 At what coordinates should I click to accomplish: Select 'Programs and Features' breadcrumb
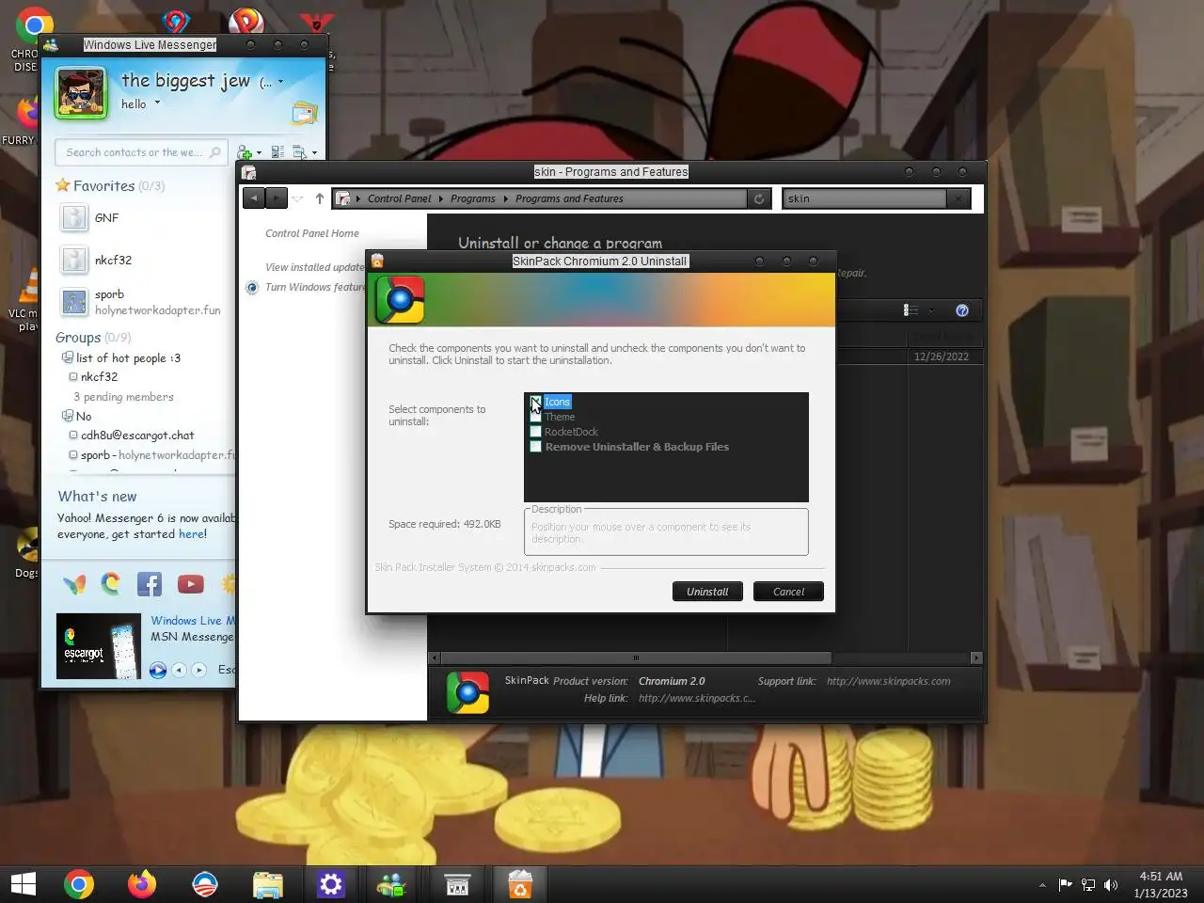(x=569, y=198)
